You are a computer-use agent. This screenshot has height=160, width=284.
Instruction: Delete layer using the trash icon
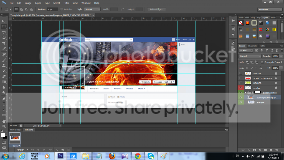(277, 150)
